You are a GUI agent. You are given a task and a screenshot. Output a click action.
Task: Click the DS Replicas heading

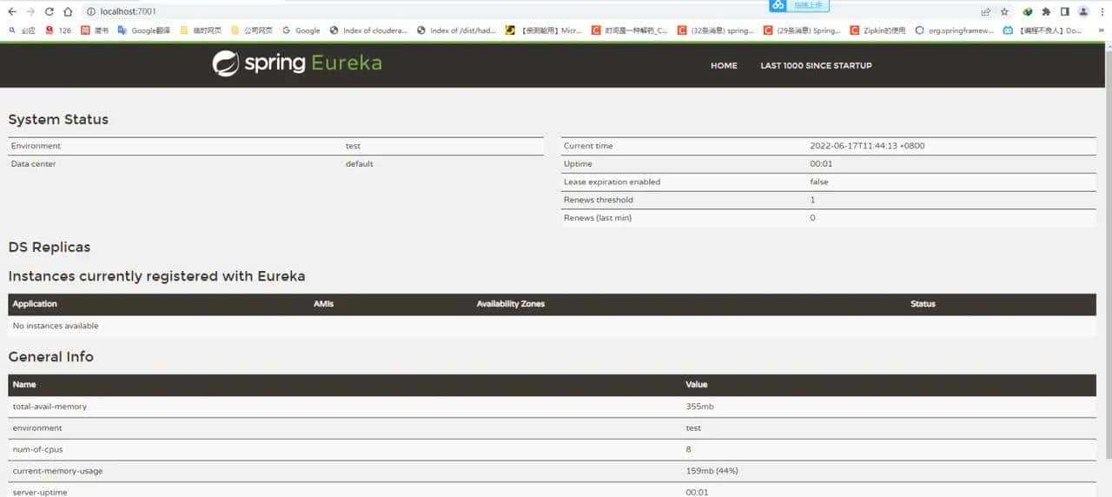pos(50,248)
